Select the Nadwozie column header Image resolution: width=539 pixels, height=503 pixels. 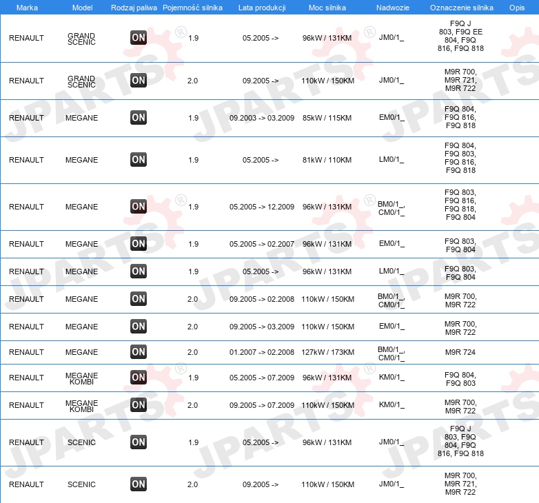point(393,8)
